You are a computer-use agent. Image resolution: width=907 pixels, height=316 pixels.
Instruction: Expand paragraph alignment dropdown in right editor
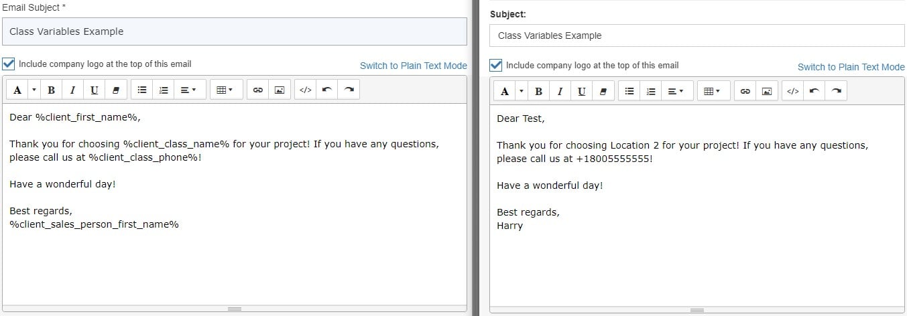(x=676, y=92)
